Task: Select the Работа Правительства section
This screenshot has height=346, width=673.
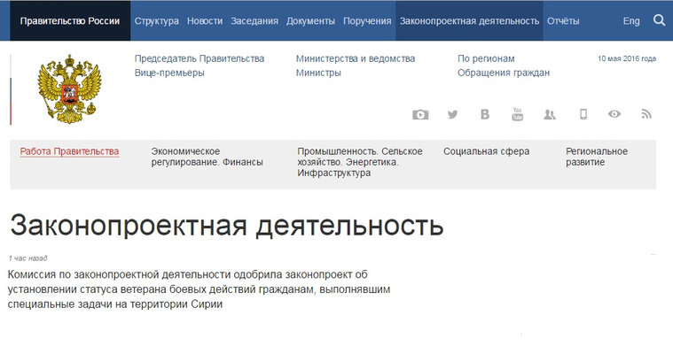Action: point(69,151)
